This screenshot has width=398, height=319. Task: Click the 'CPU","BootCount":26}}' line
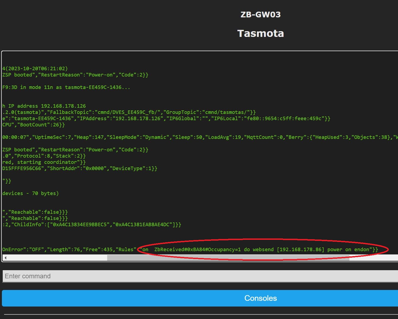pyautogui.click(x=34, y=125)
